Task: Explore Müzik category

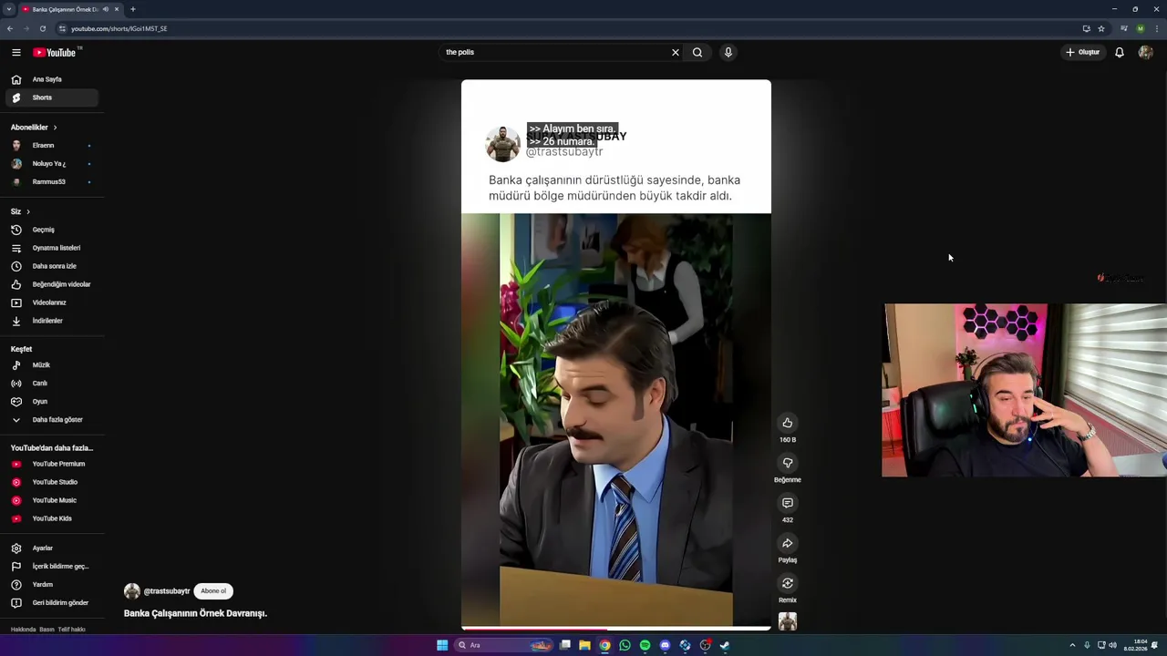Action: pyautogui.click(x=51, y=365)
